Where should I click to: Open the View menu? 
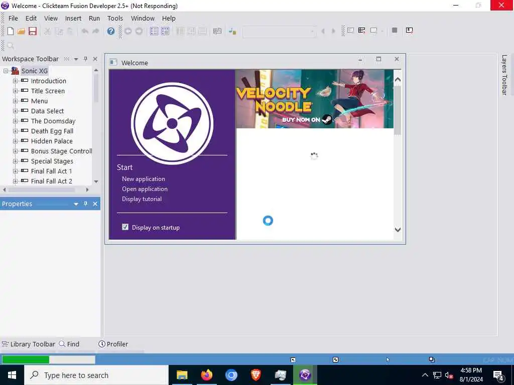tap(51, 19)
